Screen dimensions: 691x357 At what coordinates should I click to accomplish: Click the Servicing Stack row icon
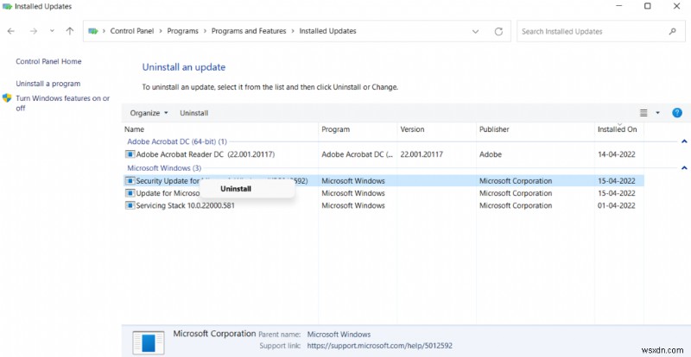point(130,205)
